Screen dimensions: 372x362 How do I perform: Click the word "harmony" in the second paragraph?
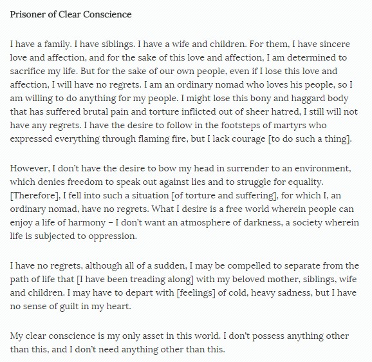pyautogui.click(x=87, y=223)
